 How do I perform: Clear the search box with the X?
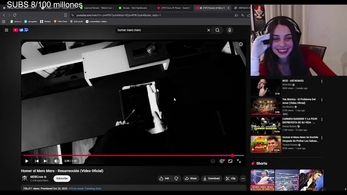tap(209, 30)
